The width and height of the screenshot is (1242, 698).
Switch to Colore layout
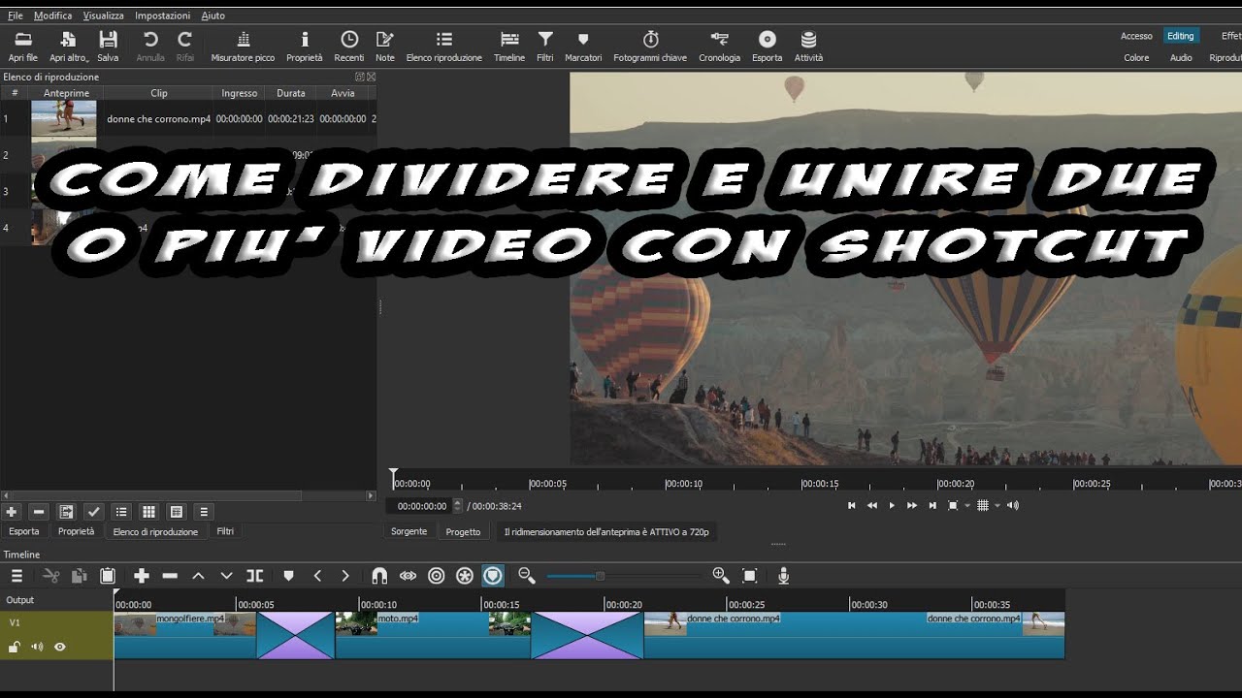(x=1136, y=57)
